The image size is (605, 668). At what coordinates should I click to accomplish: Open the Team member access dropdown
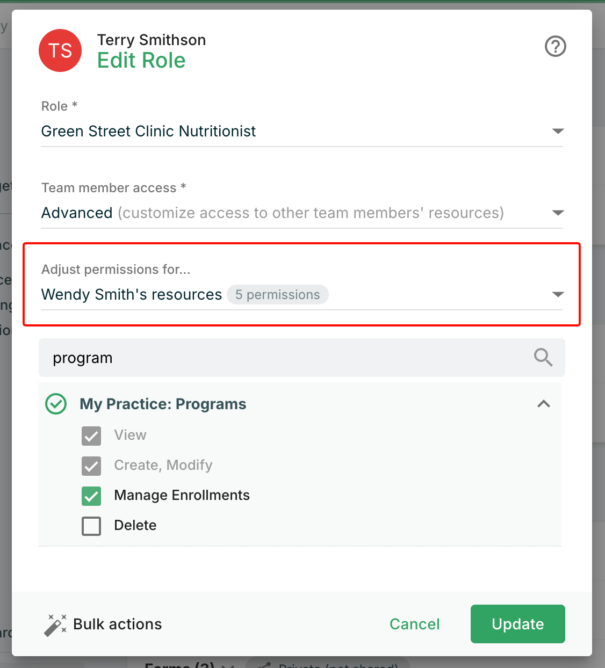302,213
